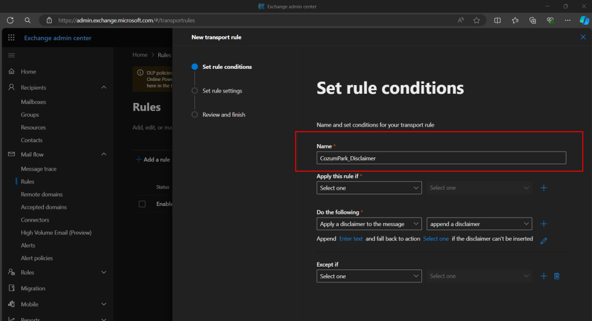Click the Enter text link
The image size is (592, 321).
pos(351,239)
